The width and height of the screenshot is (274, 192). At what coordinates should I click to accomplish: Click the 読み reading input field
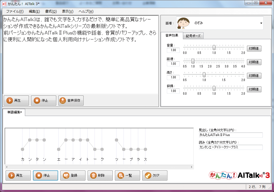(231, 147)
